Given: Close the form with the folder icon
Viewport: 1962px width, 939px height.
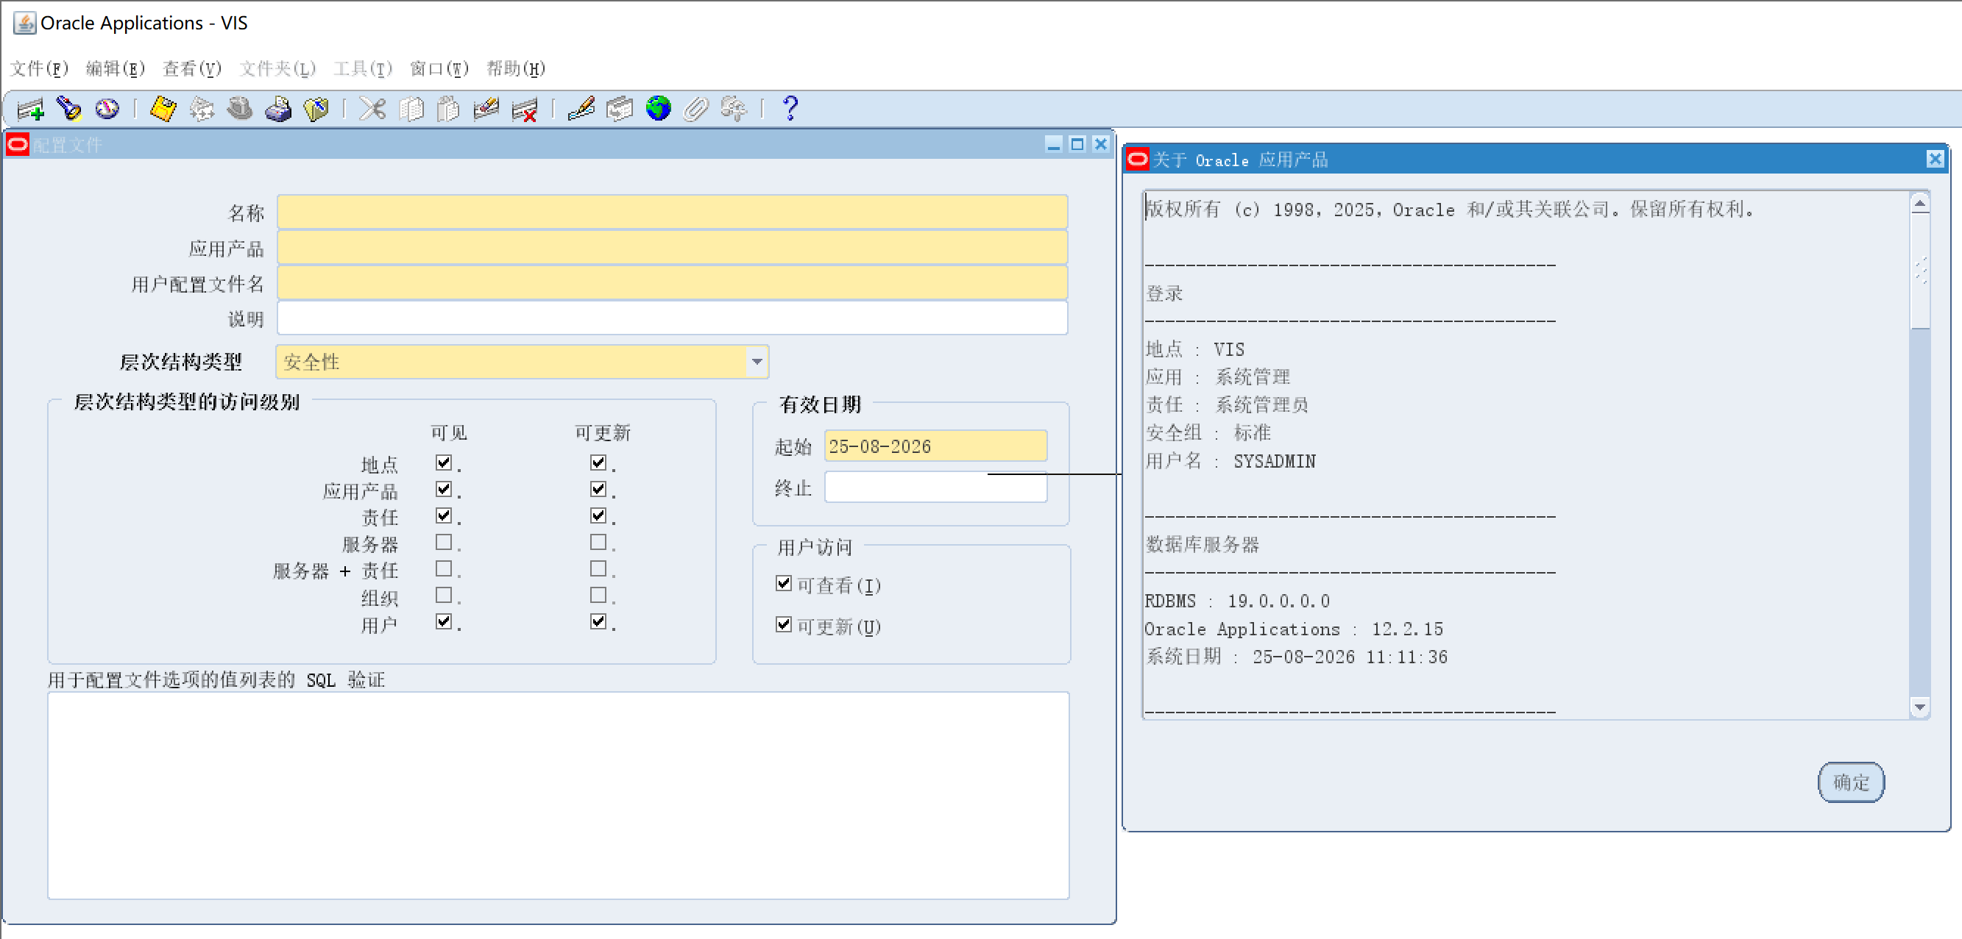Looking at the screenshot, I should click(x=316, y=109).
